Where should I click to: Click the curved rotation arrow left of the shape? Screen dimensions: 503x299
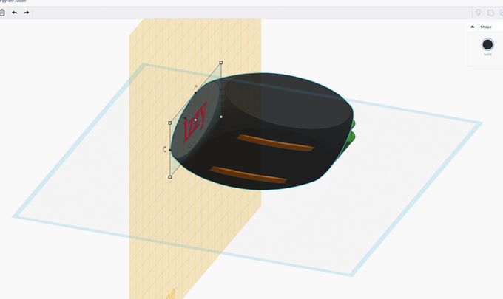pyautogui.click(x=164, y=149)
